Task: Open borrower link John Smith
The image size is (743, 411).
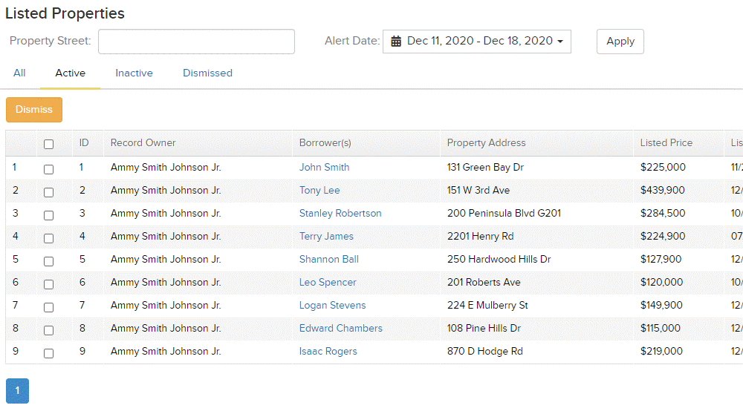Action: 324,168
